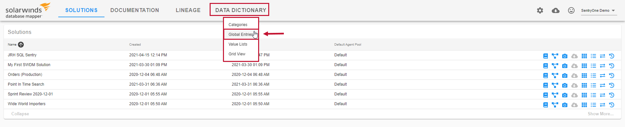625x127 pixels.
Task: Select Global Entries menu item
Action: pyautogui.click(x=241, y=35)
